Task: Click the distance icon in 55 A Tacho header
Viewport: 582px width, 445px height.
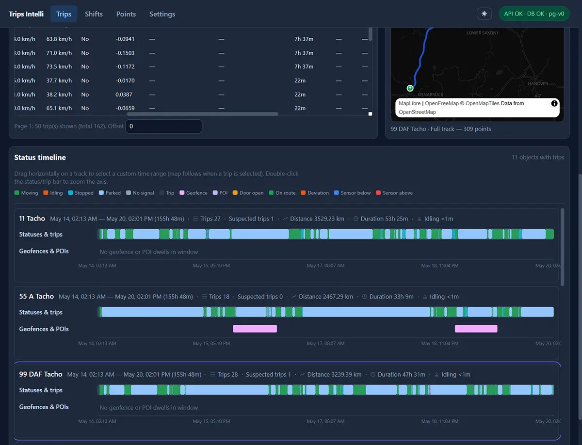Action: pos(294,297)
